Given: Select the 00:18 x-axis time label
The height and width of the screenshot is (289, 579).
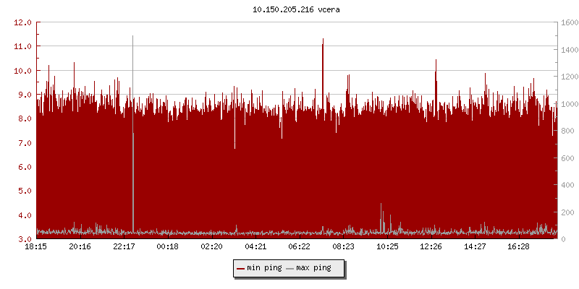Looking at the screenshot, I should click(x=168, y=247).
